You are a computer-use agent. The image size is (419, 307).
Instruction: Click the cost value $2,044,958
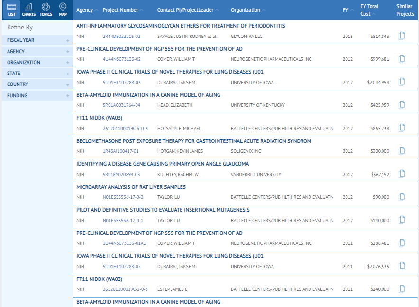(x=378, y=83)
